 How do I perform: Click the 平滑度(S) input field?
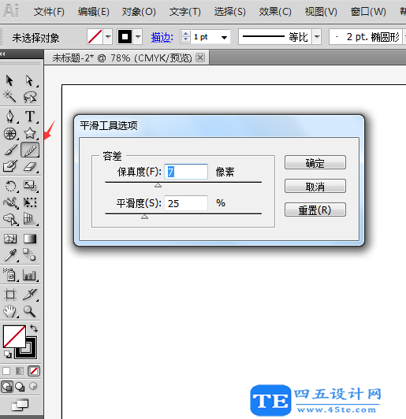click(186, 203)
